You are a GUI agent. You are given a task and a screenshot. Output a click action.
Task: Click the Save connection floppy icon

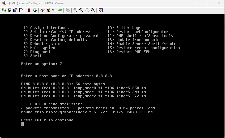(x=10, y=10)
